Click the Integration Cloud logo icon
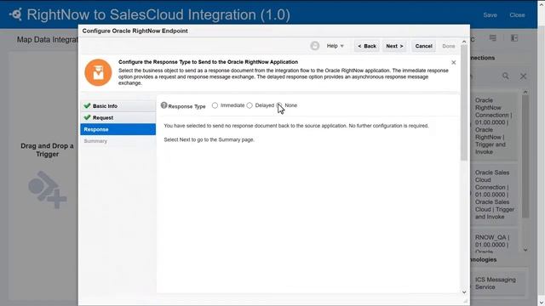This screenshot has width=545, height=306. 15,14
